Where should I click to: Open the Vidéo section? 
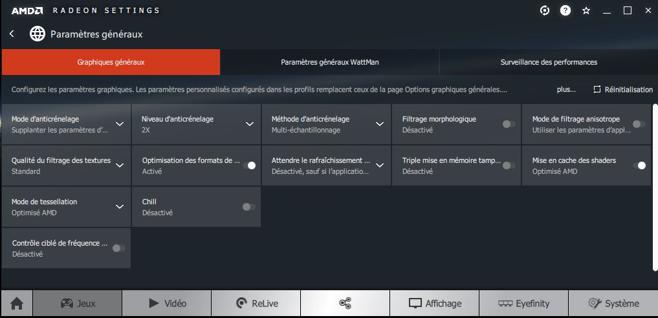tap(166, 303)
